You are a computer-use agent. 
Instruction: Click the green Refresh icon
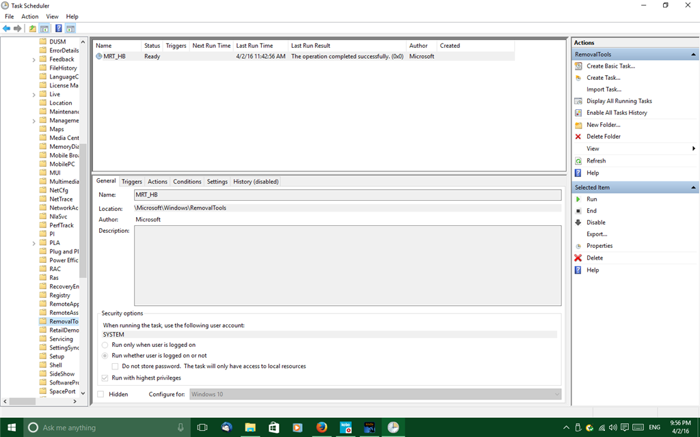[x=578, y=161]
